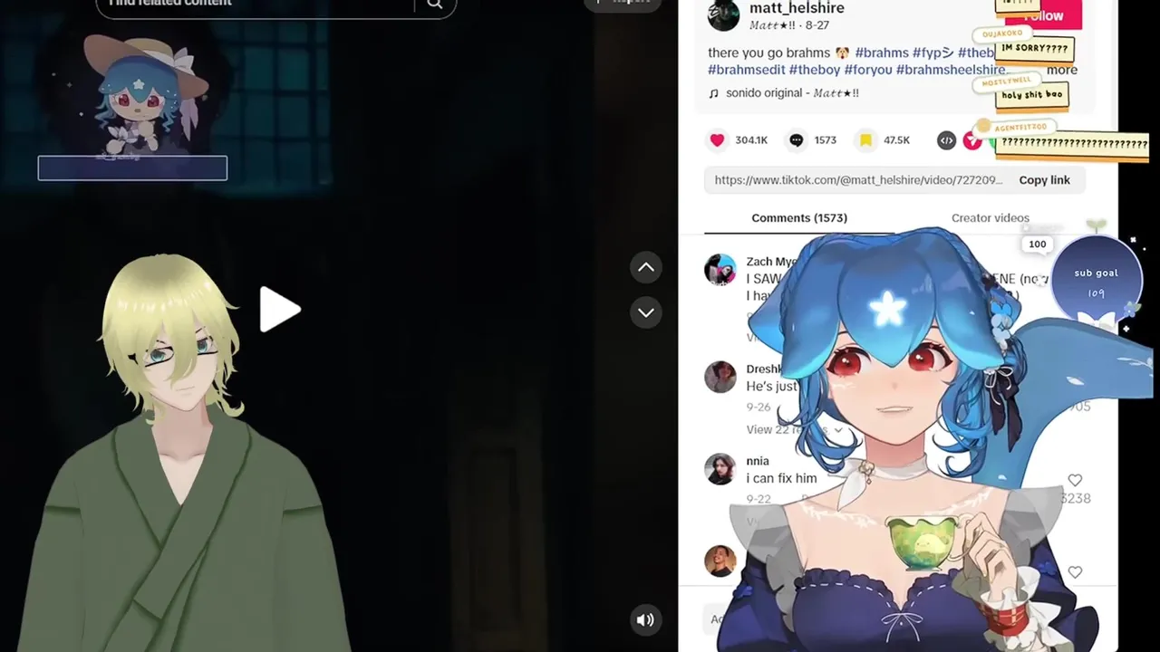Save video with the yellow bookmark icon
1160x652 pixels.
coord(865,140)
